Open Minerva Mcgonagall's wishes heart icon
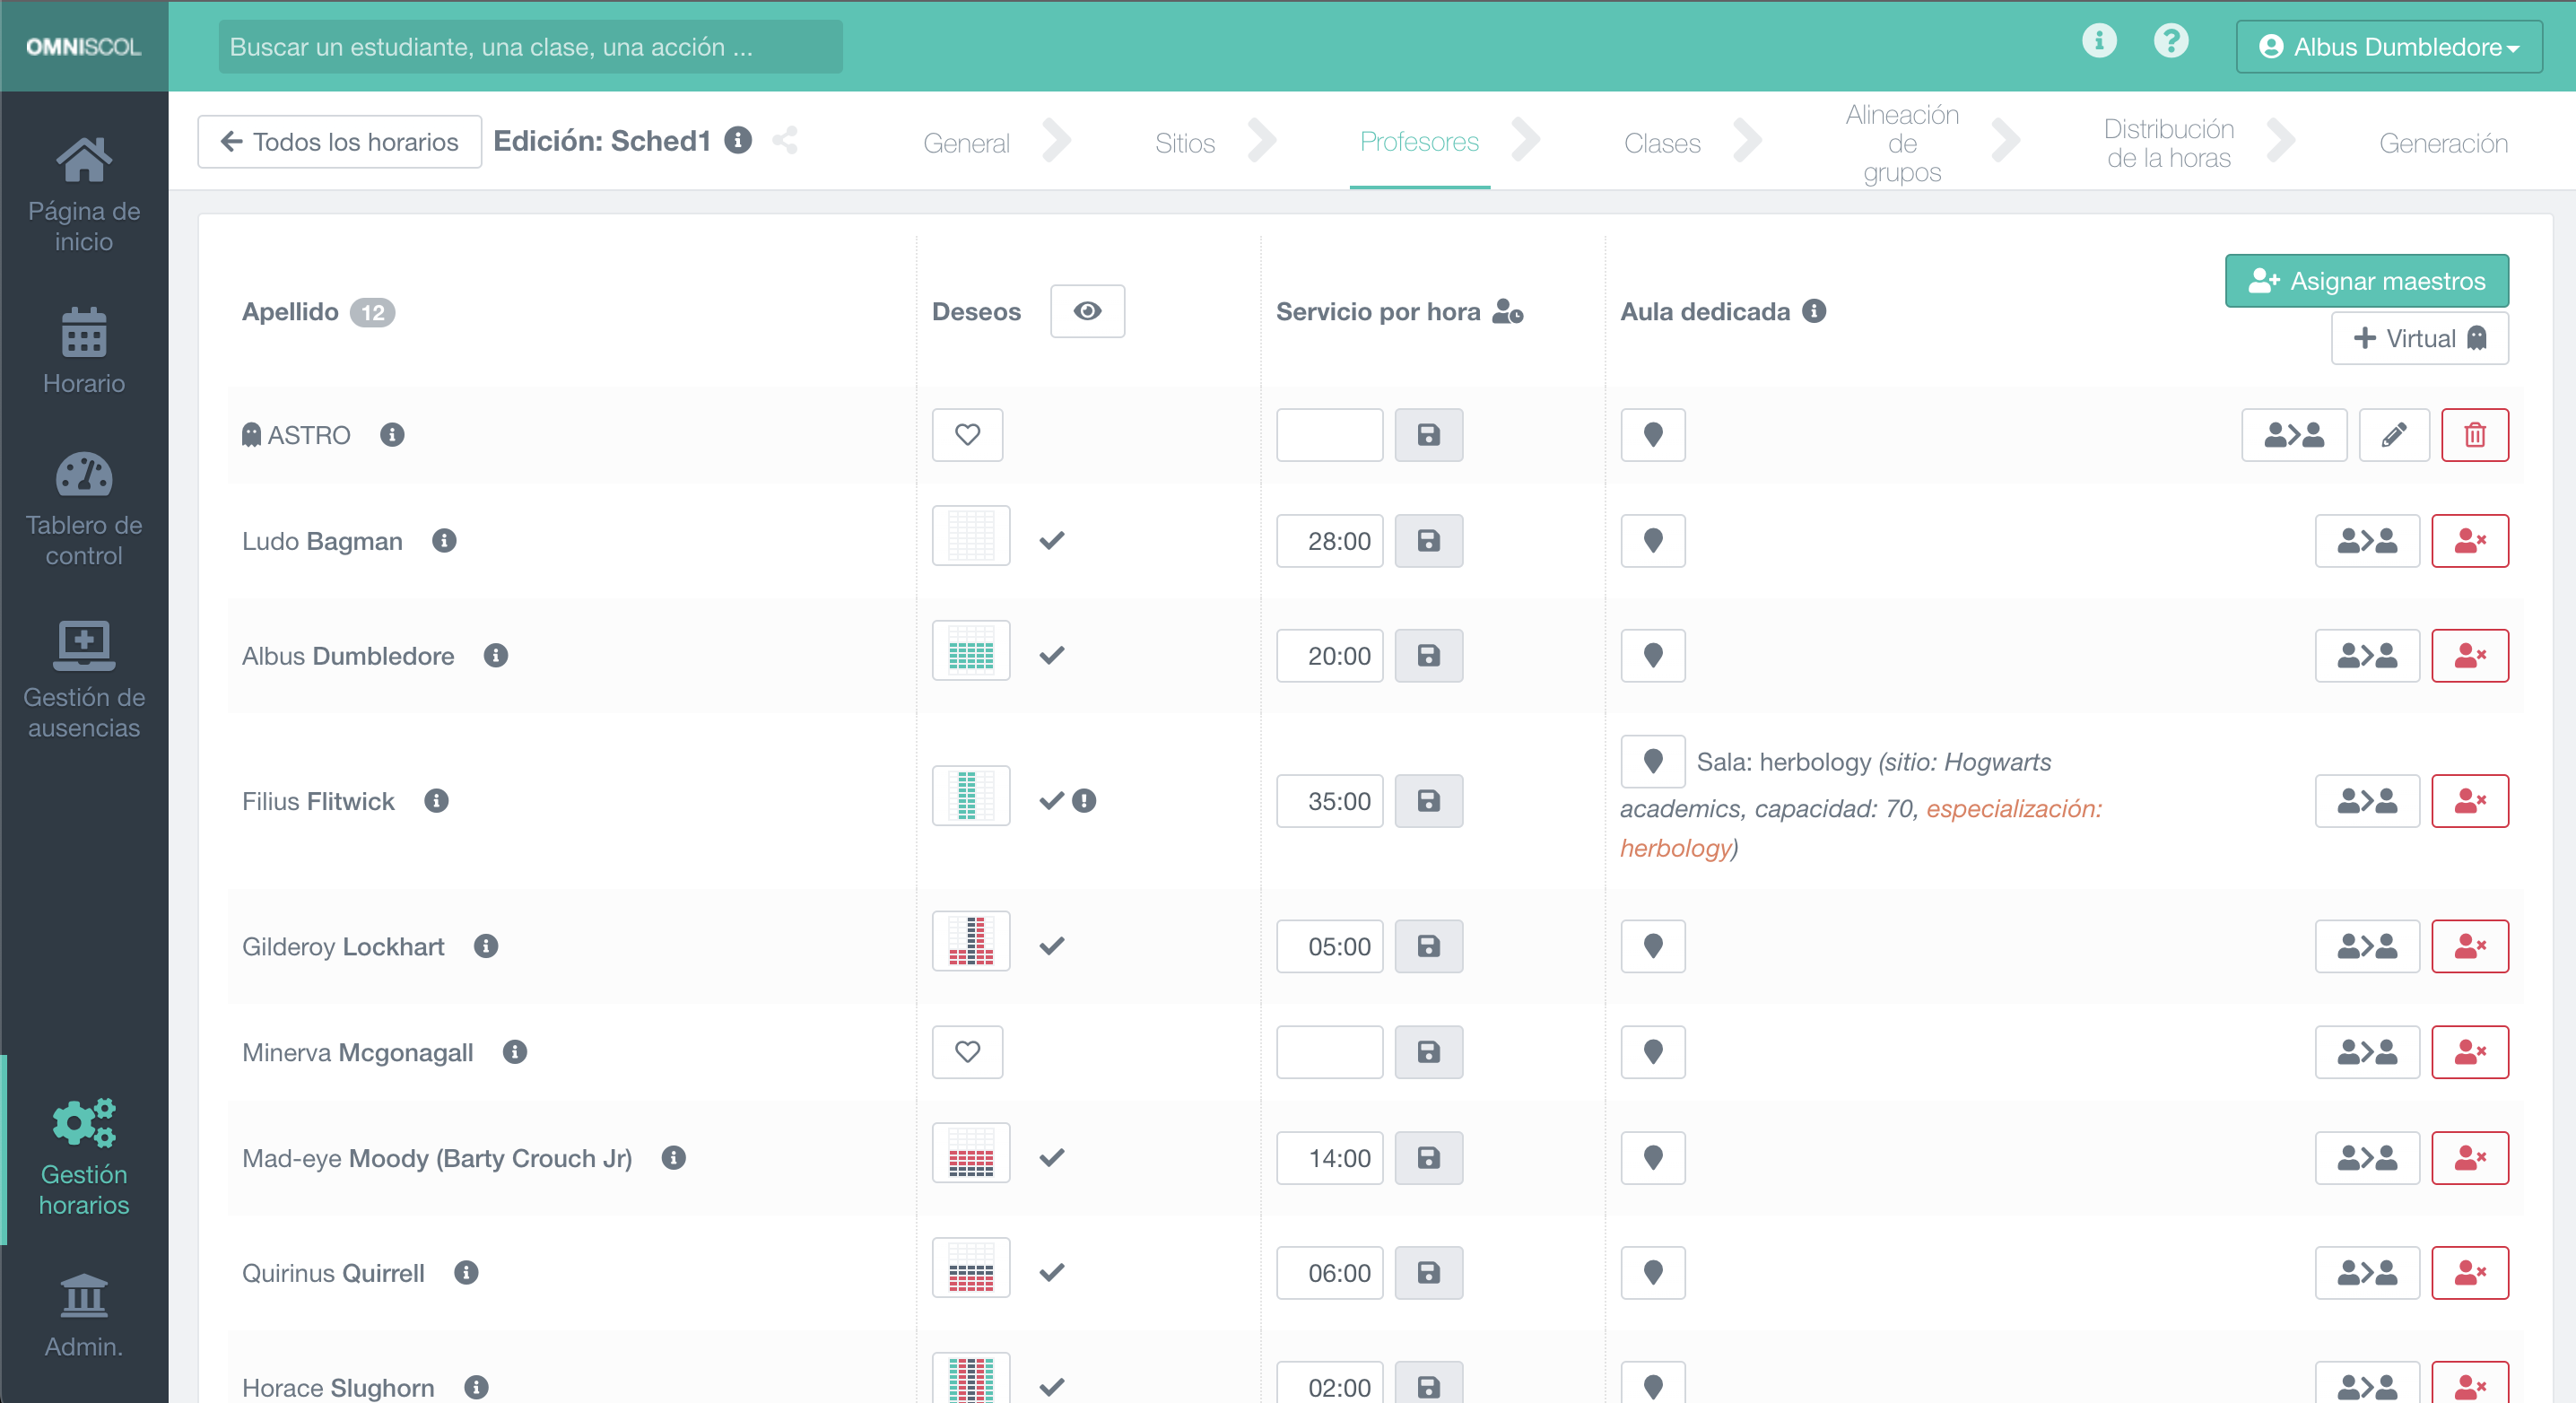Screen dimensions: 2576x1403 (x=967, y=1052)
